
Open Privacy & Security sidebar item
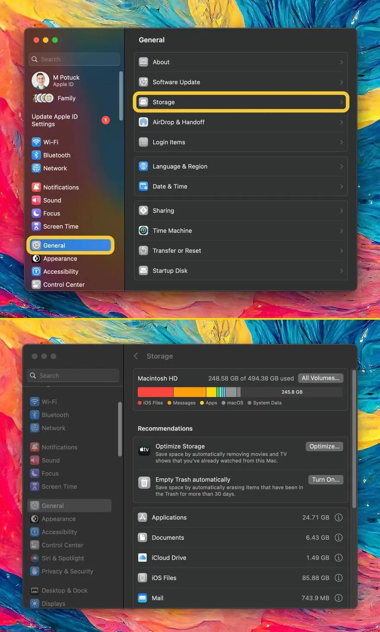[x=67, y=571]
